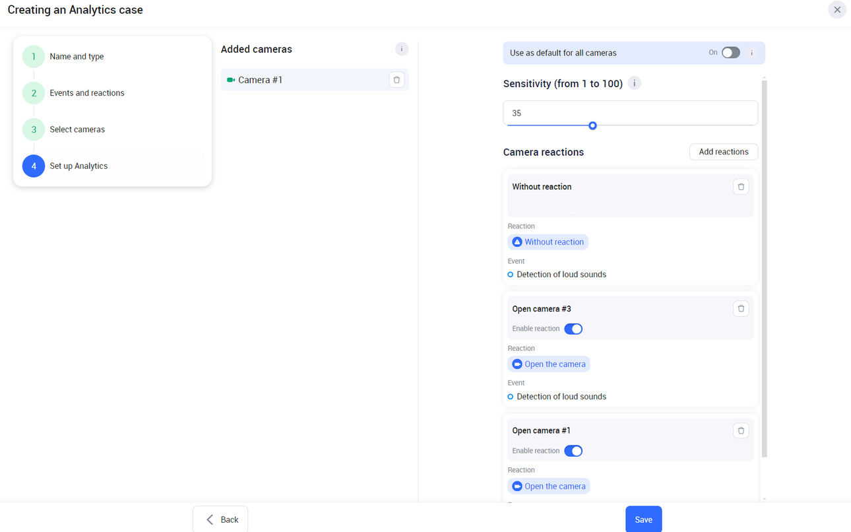Disable reaction for Open camera #3
851x532 pixels.
coord(573,329)
